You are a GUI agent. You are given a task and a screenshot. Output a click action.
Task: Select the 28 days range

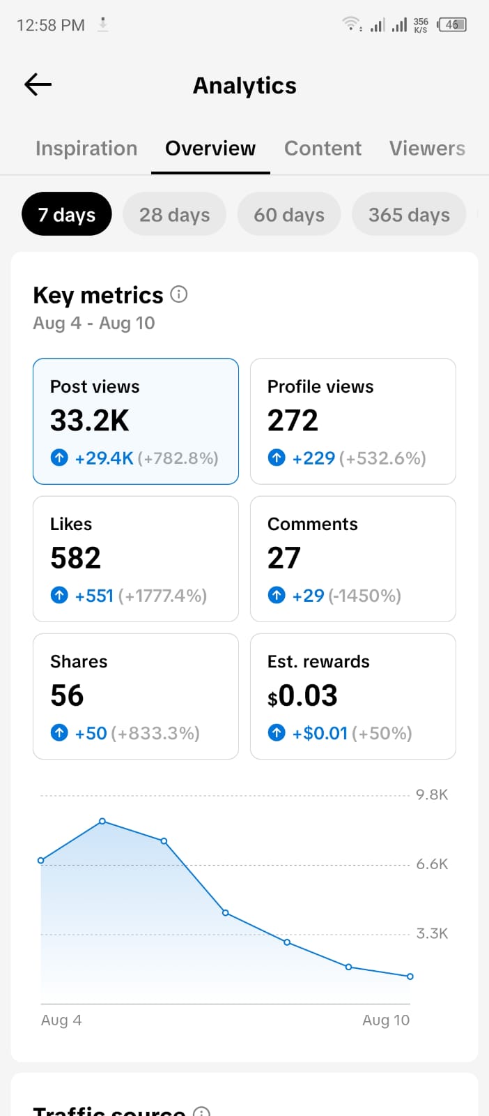pos(175,214)
